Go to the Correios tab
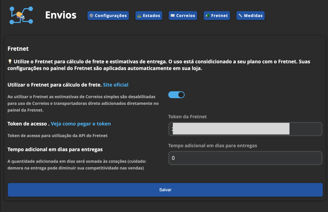The height and width of the screenshot is (212, 328). coord(183,16)
